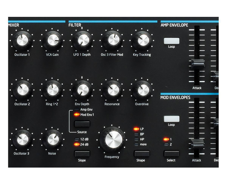Click the BP filter shape LED
Viewport: 227px width, 185px height.
click(136, 134)
